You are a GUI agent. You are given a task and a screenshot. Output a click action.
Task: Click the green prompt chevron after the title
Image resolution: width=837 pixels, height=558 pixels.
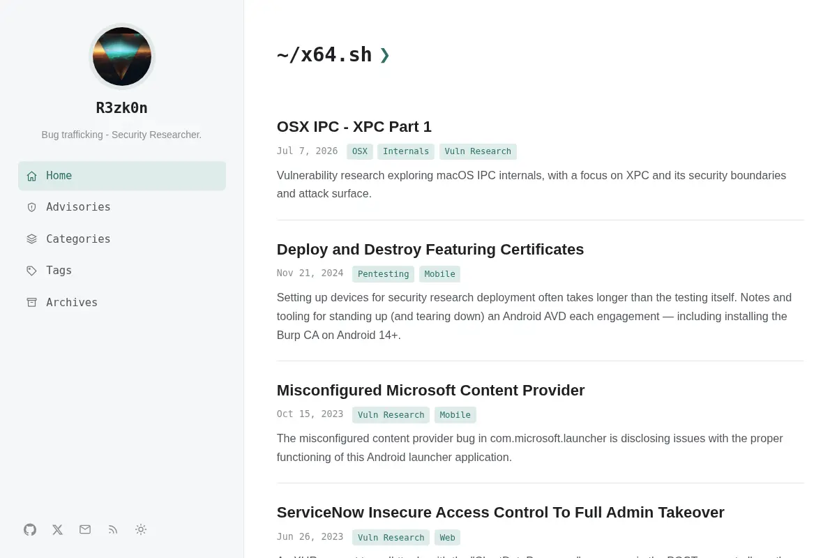pyautogui.click(x=385, y=55)
